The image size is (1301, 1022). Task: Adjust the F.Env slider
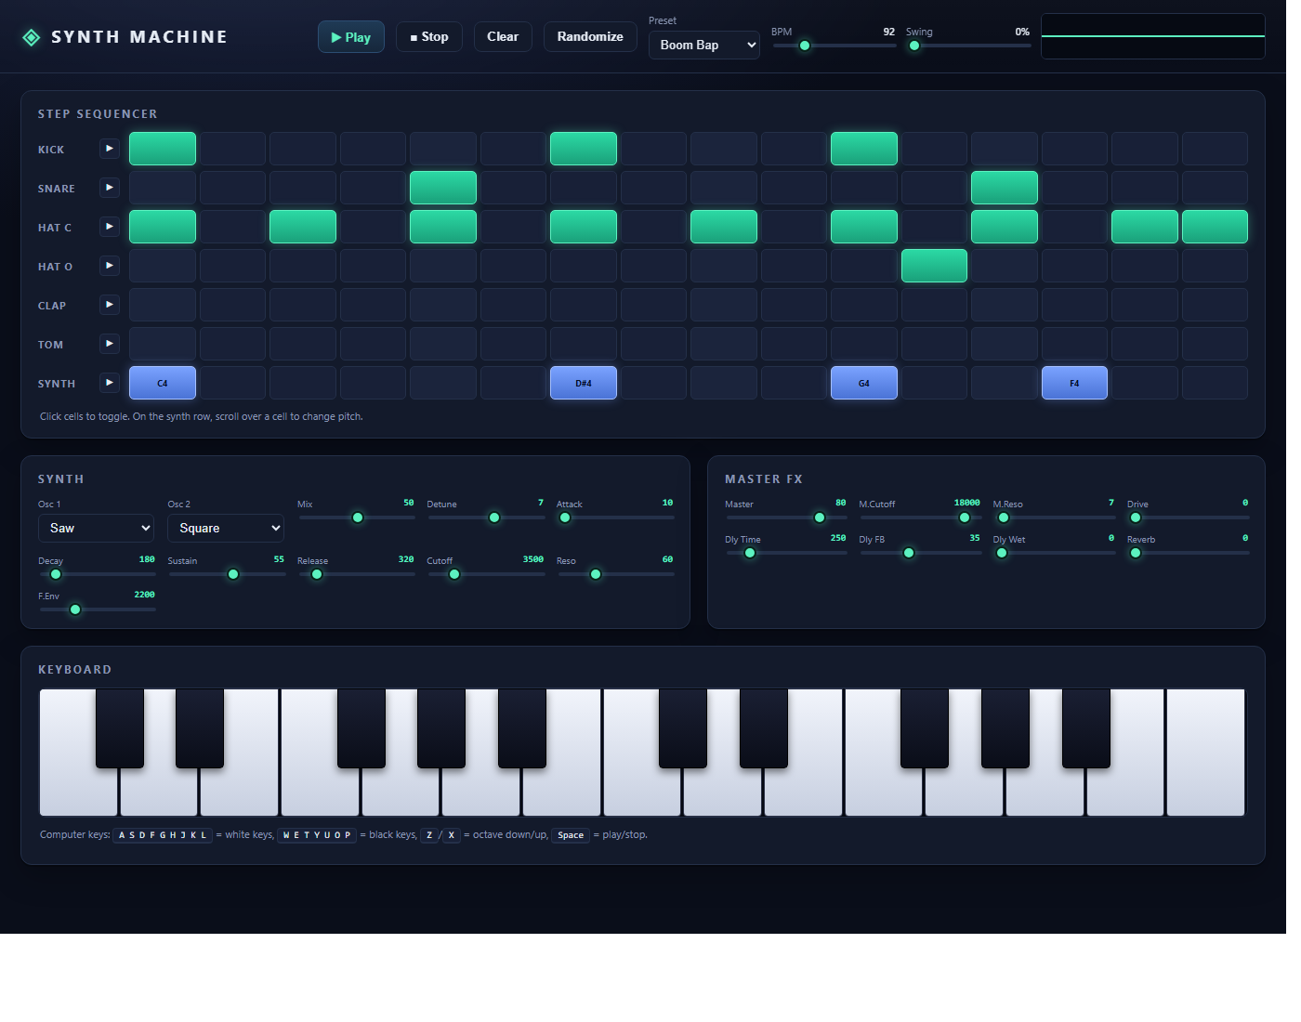(x=97, y=609)
